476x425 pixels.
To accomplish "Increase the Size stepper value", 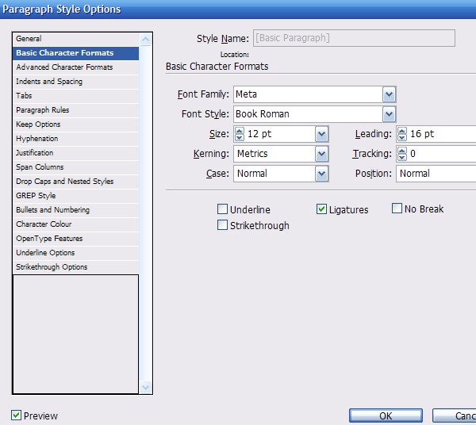I will (x=239, y=130).
